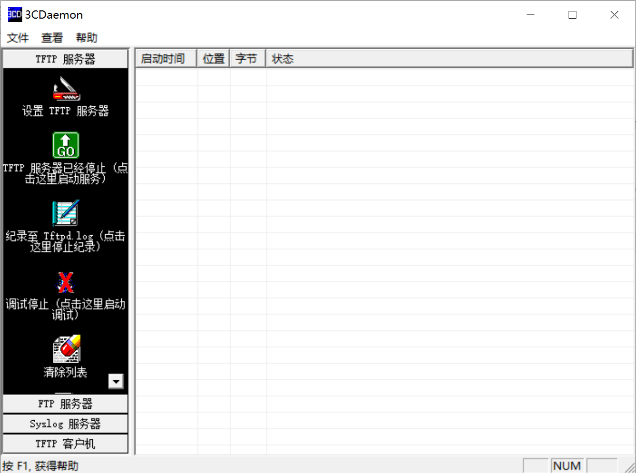Maximize the 3CDaemon window
This screenshot has height=473, width=636.
[x=572, y=15]
